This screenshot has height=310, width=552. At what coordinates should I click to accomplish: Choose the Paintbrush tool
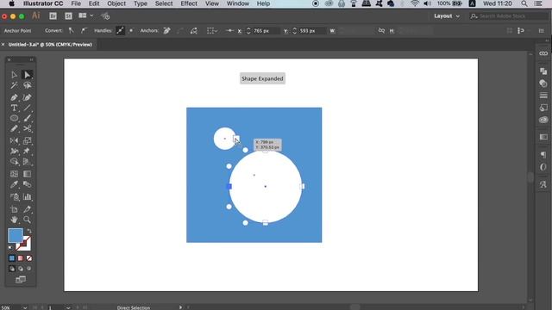(x=27, y=118)
